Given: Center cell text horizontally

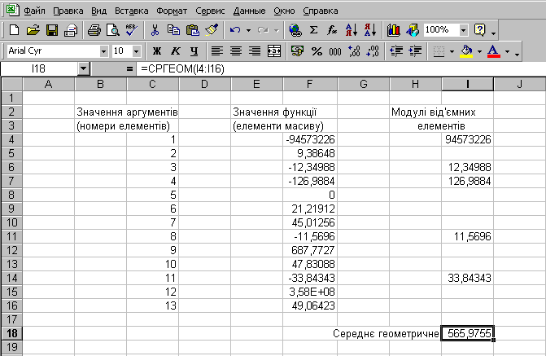Looking at the screenshot, I should tap(236, 51).
